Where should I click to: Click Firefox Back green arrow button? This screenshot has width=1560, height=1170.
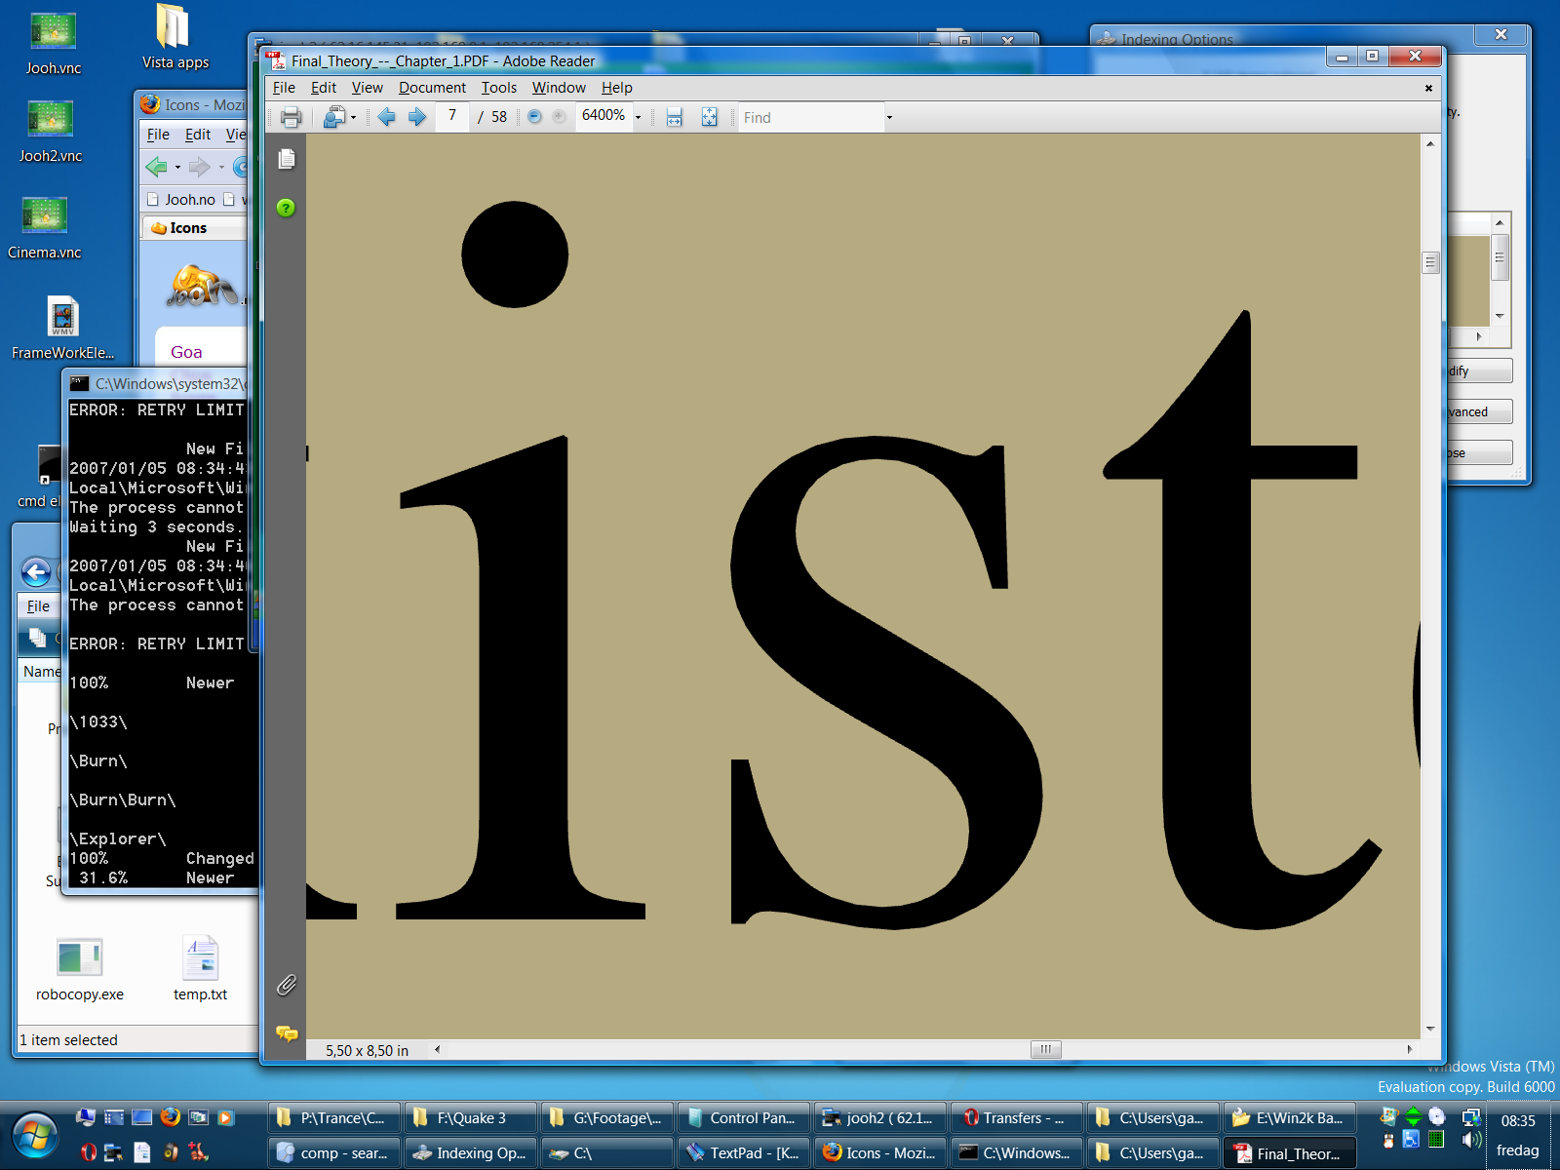(x=156, y=167)
